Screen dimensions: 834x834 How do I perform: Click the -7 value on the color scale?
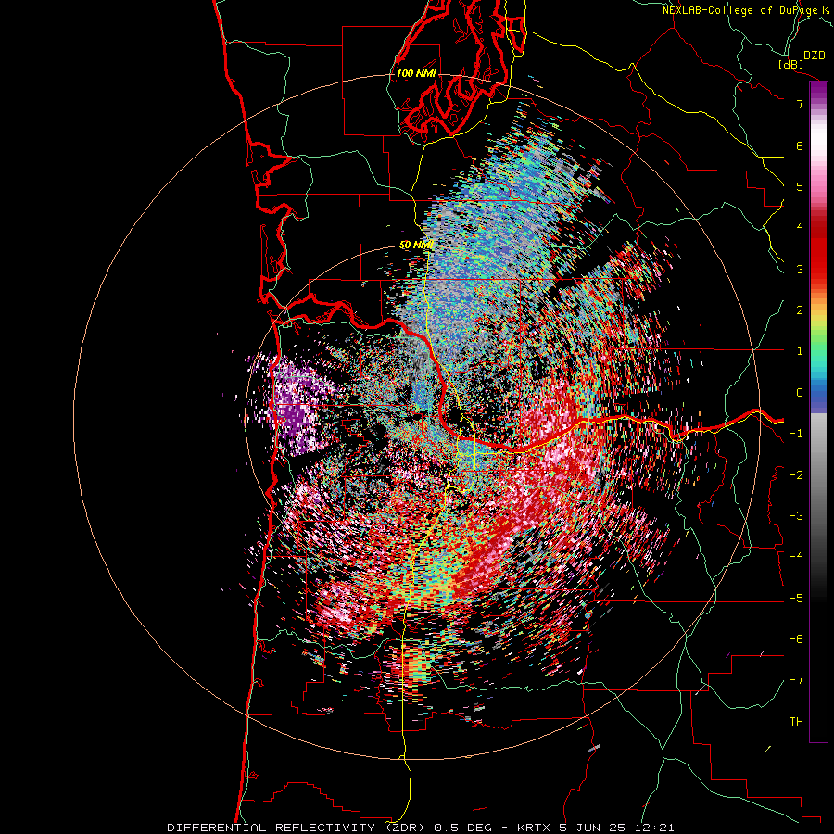tap(796, 680)
